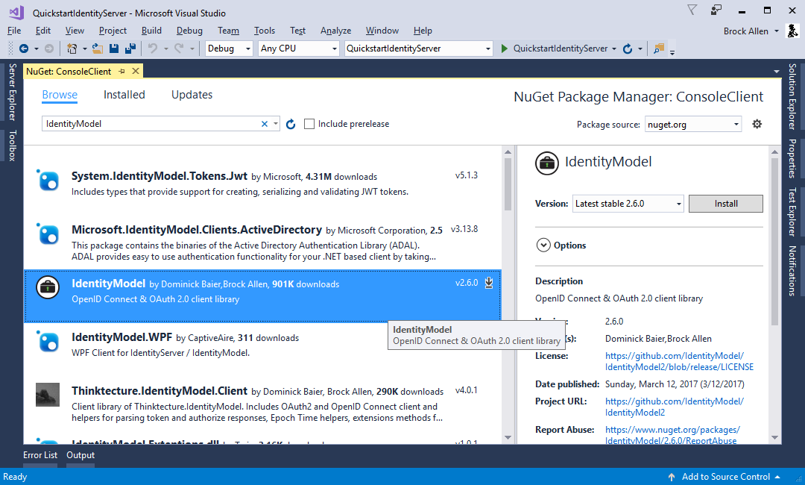This screenshot has width=805, height=485.
Task: Open the License GitHub link
Action: coord(679,361)
